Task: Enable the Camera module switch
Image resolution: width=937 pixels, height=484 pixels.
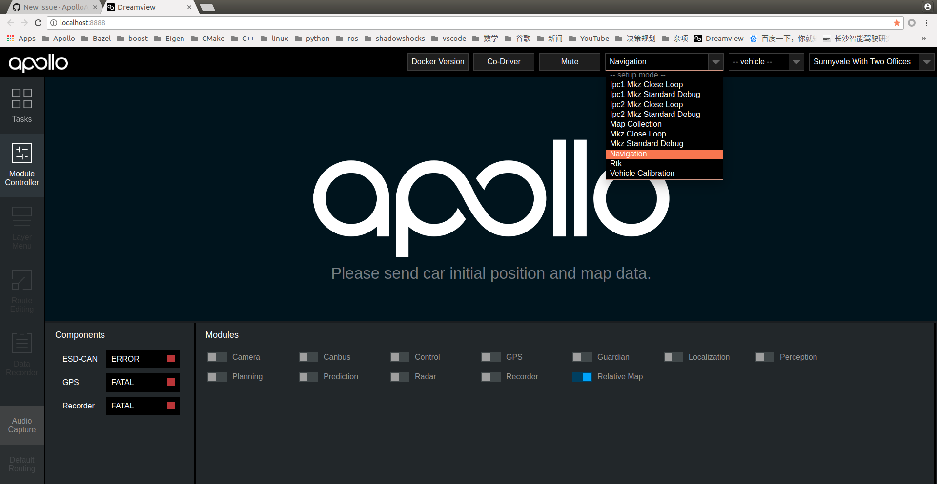Action: coord(217,357)
